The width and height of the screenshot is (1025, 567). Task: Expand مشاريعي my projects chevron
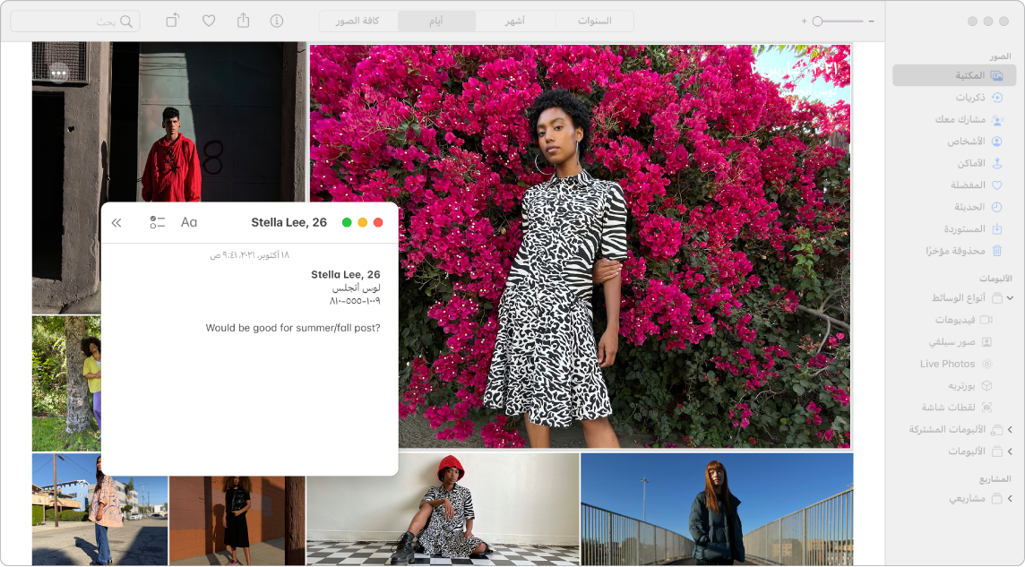point(1010,499)
